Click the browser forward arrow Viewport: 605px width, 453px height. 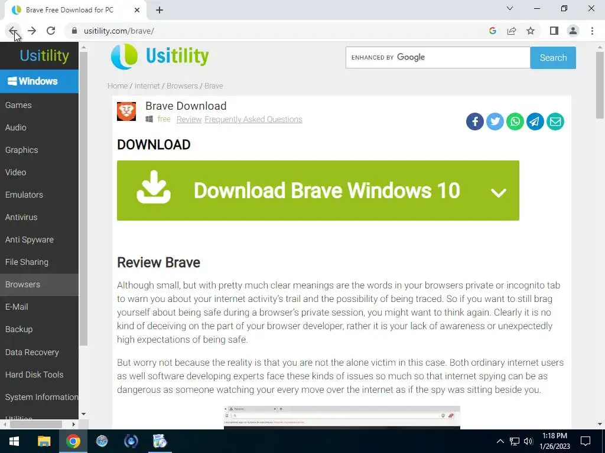pyautogui.click(x=32, y=31)
